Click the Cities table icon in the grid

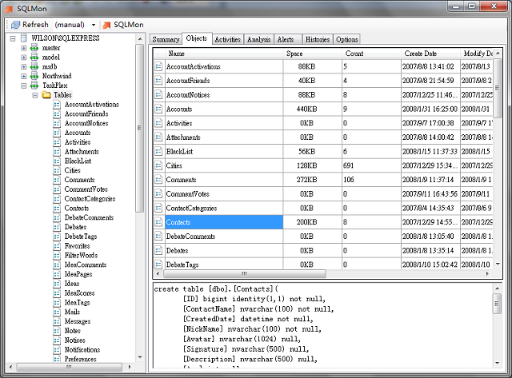158,165
